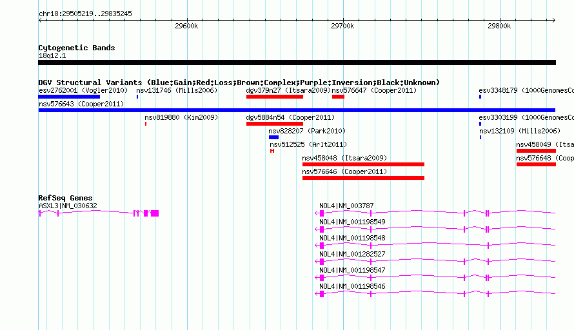Click the nsv576647 (Cooper2011) label
The height and width of the screenshot is (330, 574).
click(x=374, y=90)
